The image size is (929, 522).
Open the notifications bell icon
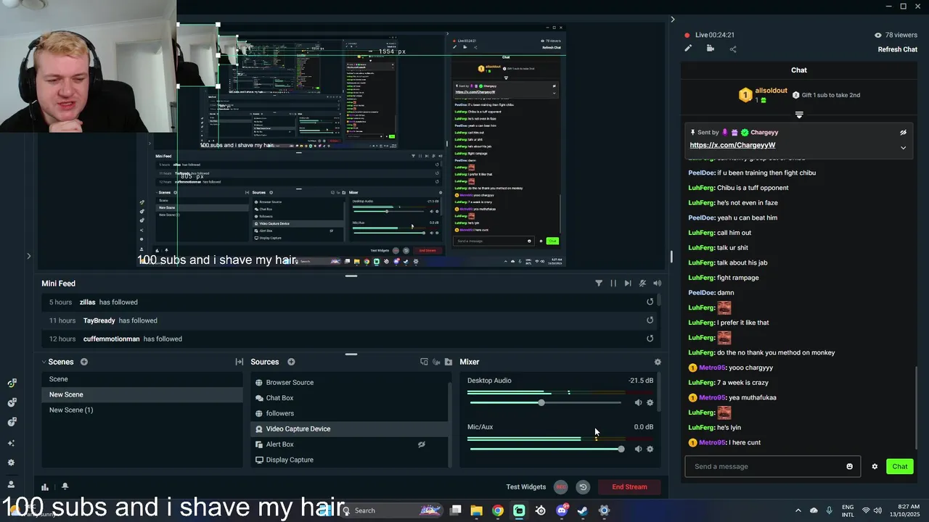[65, 486]
